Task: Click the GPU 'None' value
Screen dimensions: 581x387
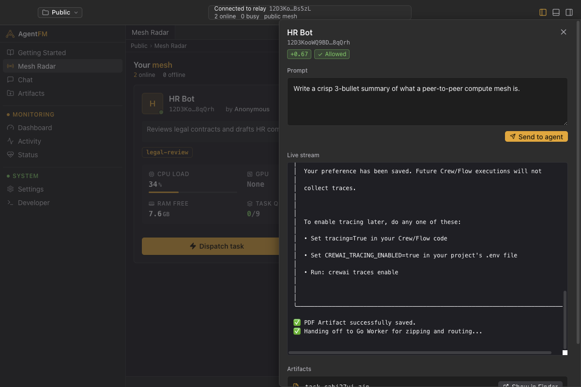Action: (x=256, y=184)
